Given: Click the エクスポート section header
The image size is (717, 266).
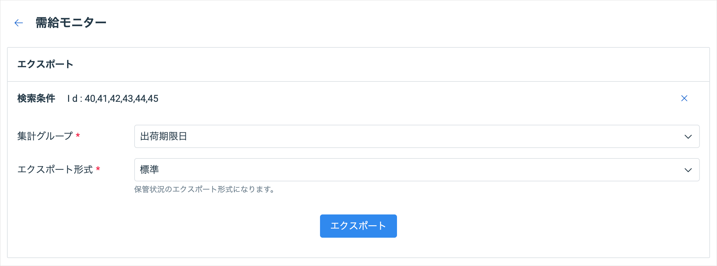Looking at the screenshot, I should 45,64.
